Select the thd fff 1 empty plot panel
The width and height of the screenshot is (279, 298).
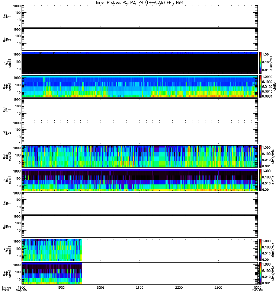click(x=140, y=110)
